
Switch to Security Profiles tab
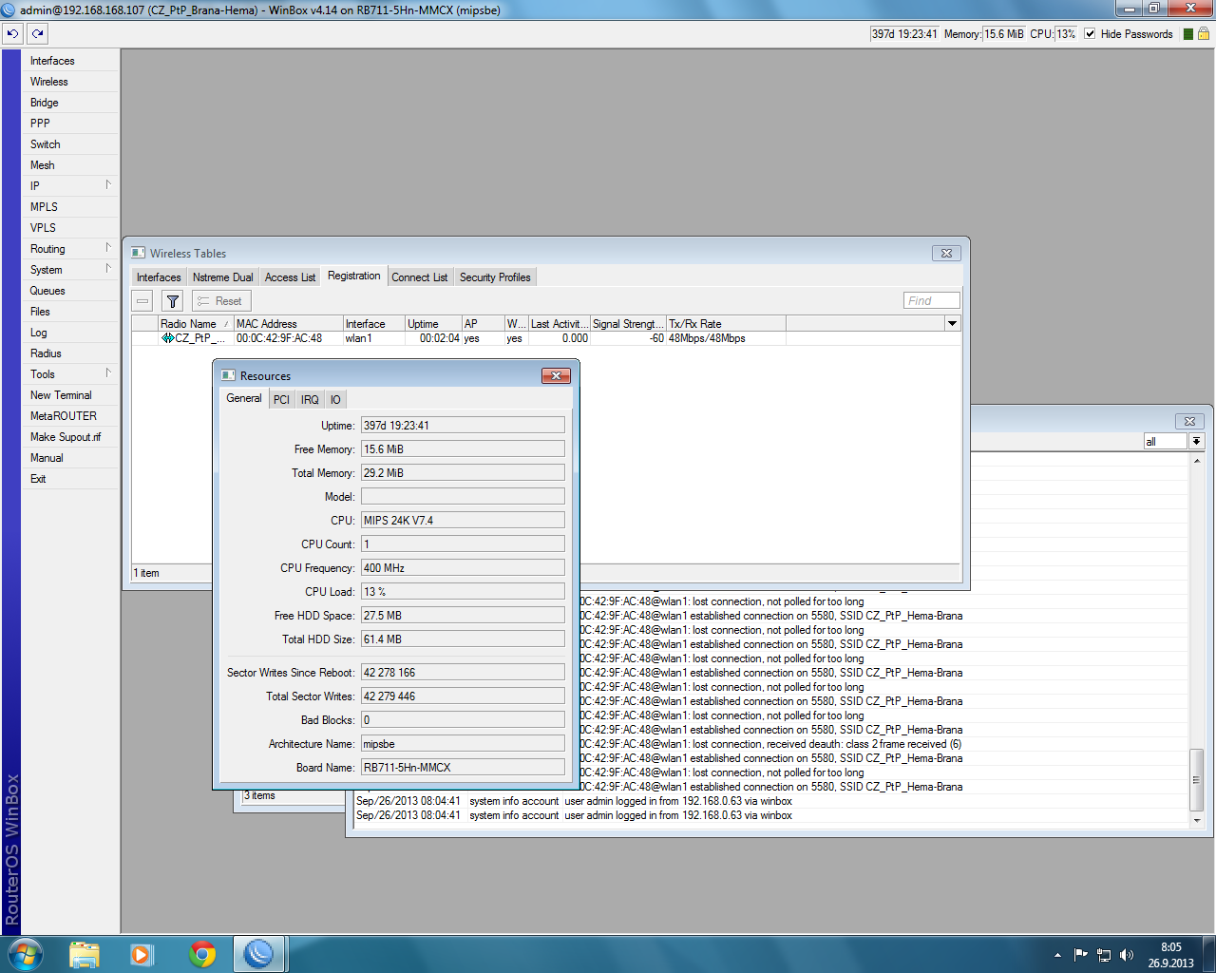[495, 277]
